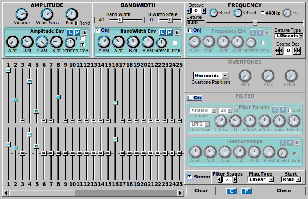
Task: Enable the Filter On checkbox
Action: [190, 98]
